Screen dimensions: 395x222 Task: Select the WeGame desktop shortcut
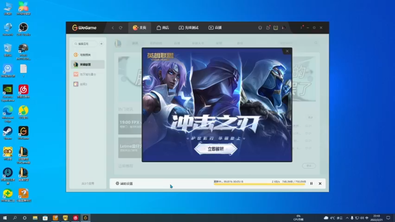click(x=23, y=133)
